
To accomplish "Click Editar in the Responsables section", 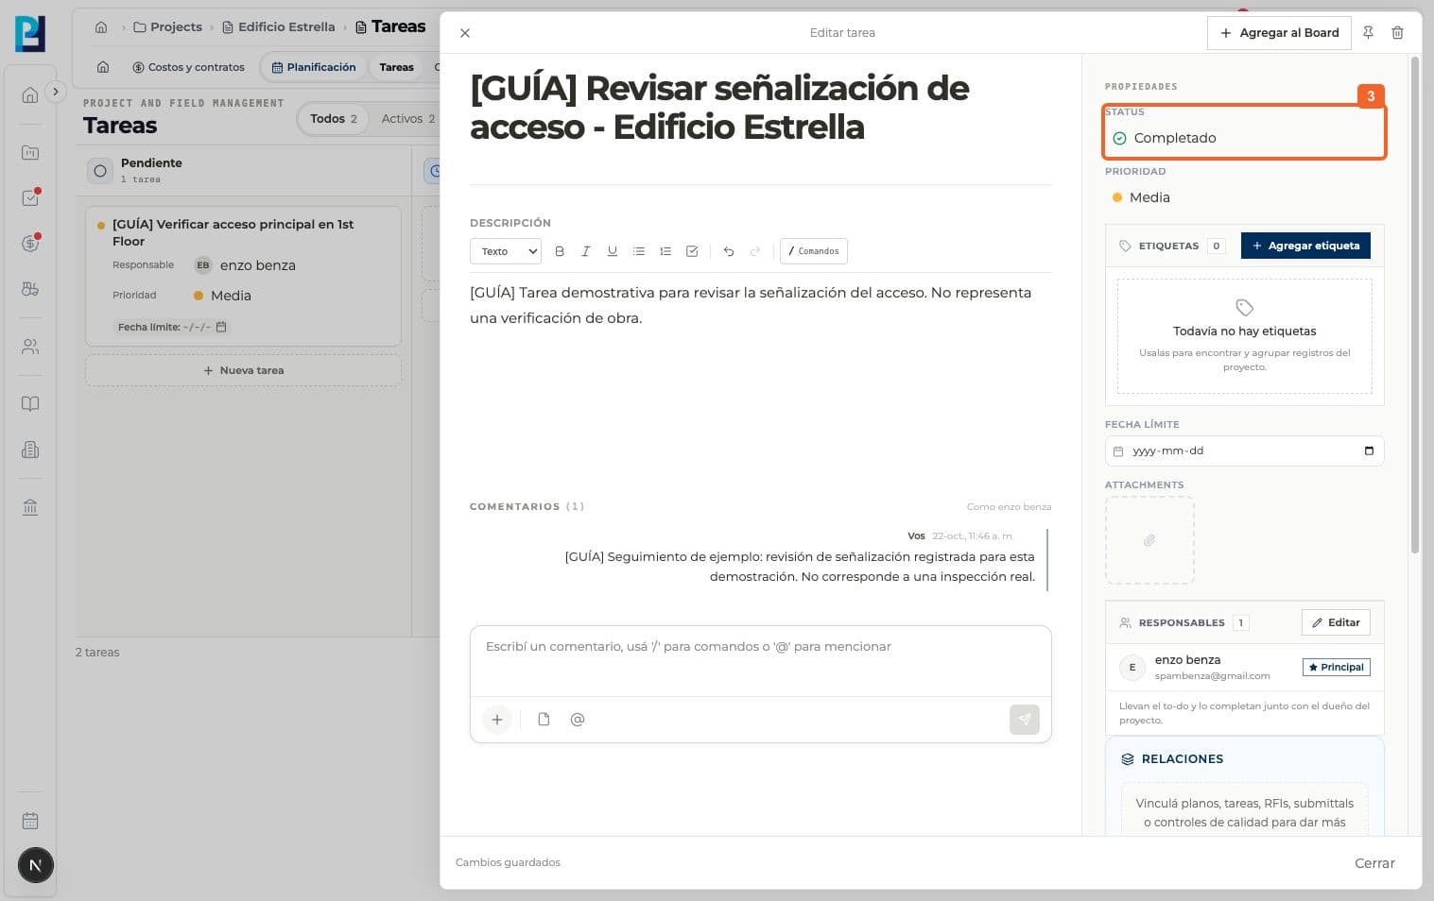I will [x=1336, y=622].
